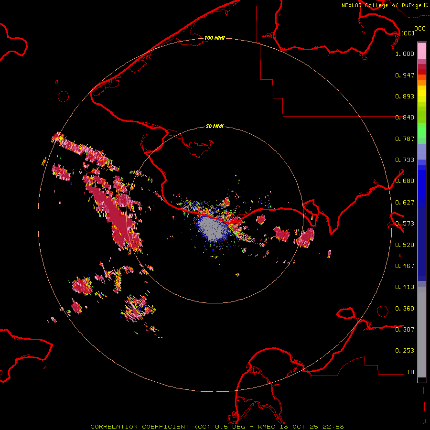Click the 0.947 scale value
This screenshot has width=430, height=430.
(x=405, y=75)
